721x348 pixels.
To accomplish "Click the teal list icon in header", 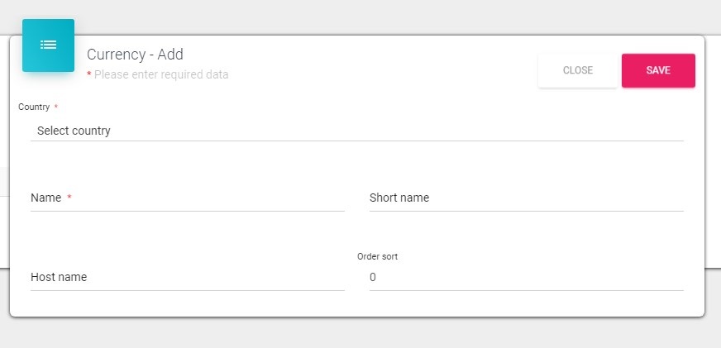I will coord(48,45).
